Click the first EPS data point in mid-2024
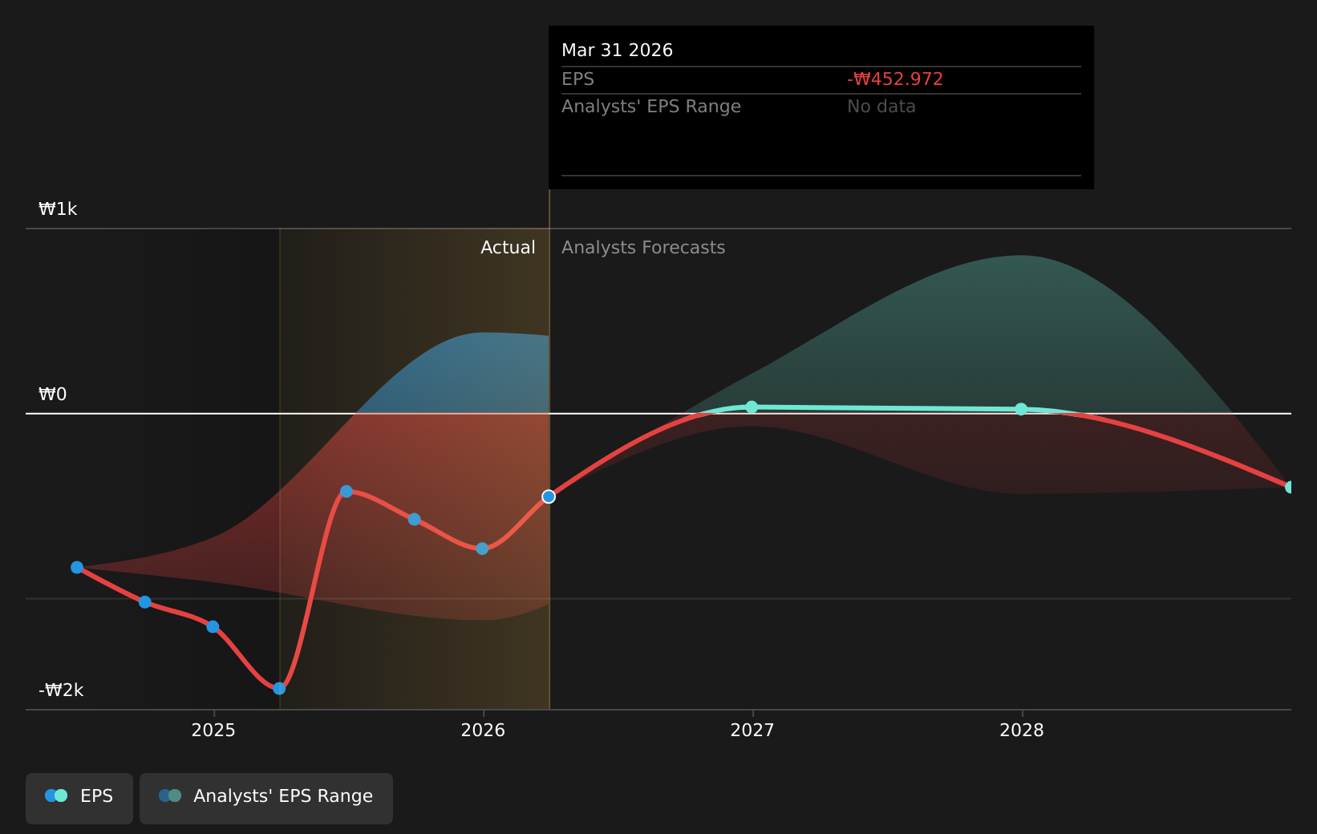The height and width of the screenshot is (834, 1317). (77, 568)
